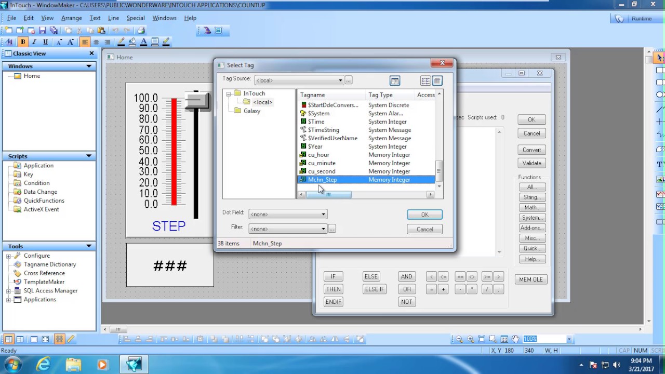Toggle Italic text formatting
665x374 pixels.
click(x=34, y=42)
